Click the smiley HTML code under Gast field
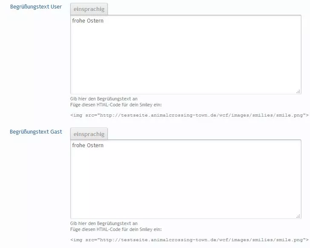The image size is (310, 248). click(189, 240)
